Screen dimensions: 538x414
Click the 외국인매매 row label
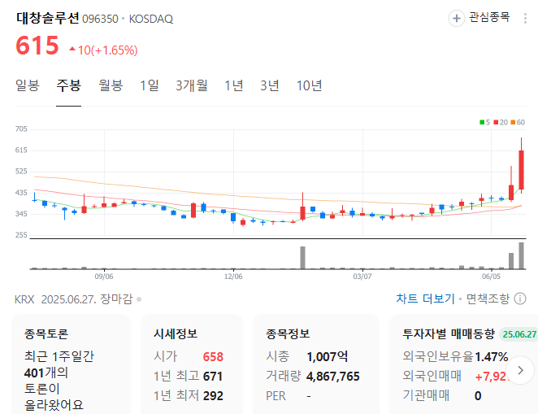[x=432, y=377]
